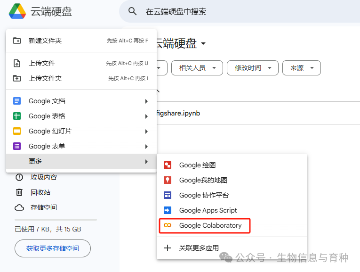Select Google 文档 menu entry

[81, 101]
